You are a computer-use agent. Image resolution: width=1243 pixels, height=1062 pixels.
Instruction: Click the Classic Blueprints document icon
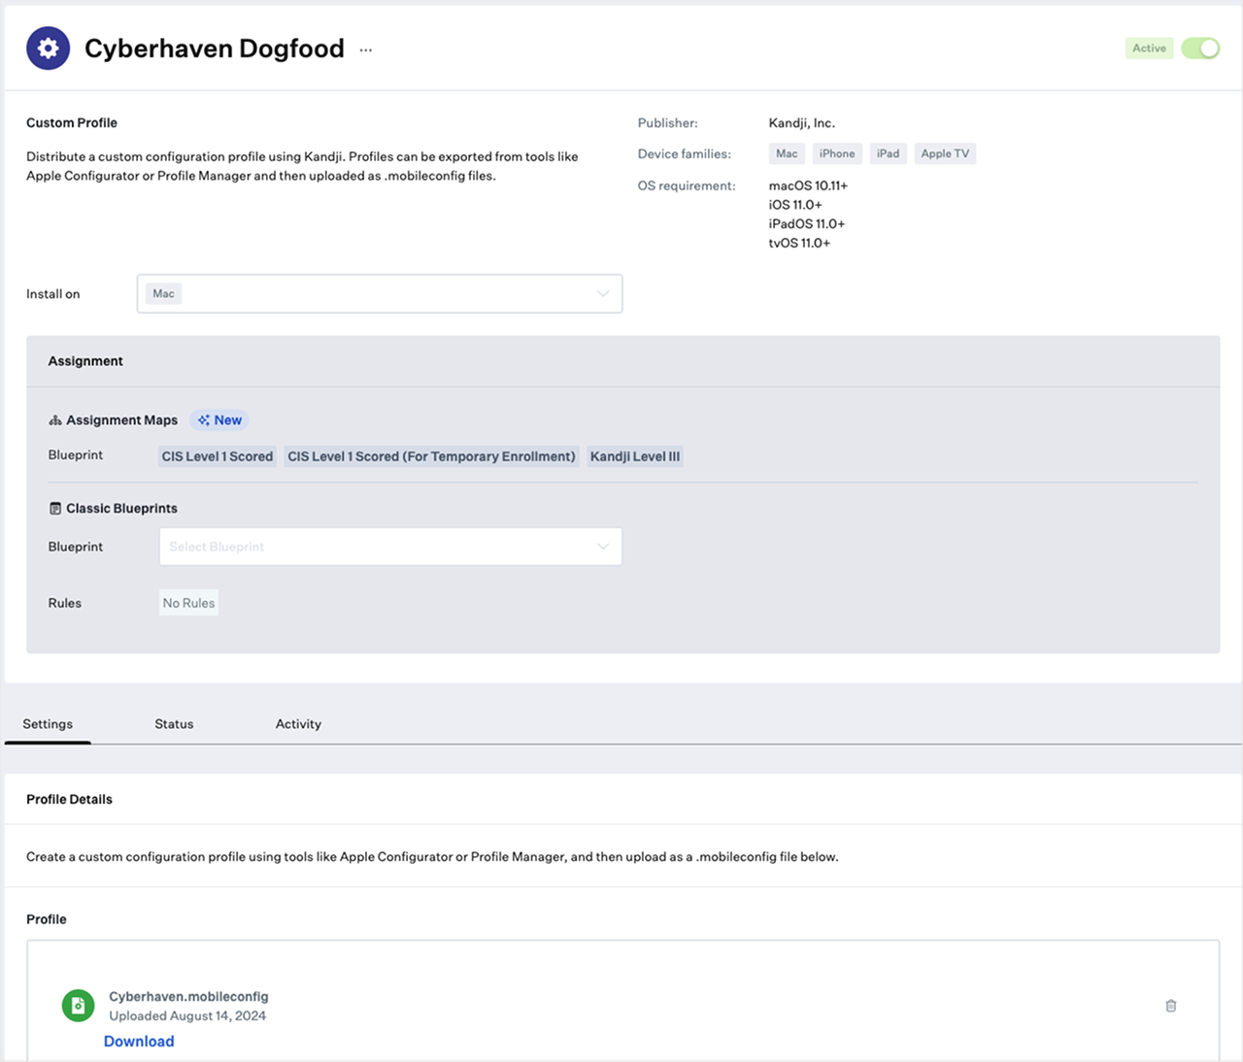pos(55,509)
